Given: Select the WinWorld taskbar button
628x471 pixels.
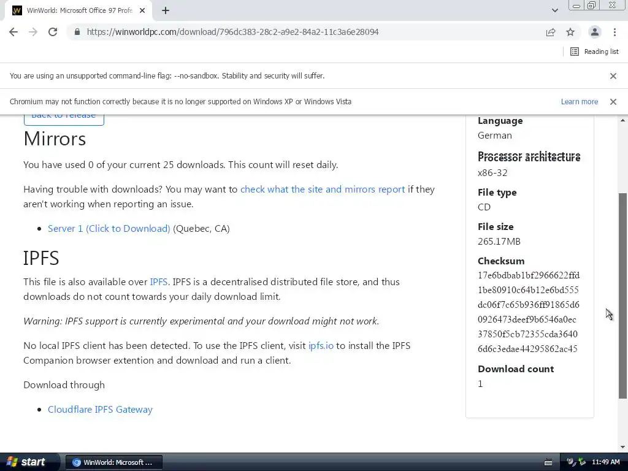Looking at the screenshot, I should click(113, 462).
